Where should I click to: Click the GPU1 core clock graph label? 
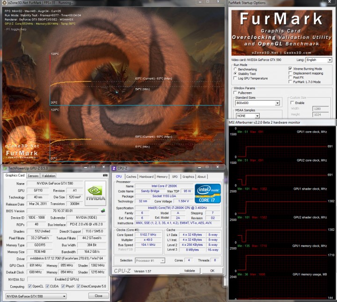click(x=312, y=132)
